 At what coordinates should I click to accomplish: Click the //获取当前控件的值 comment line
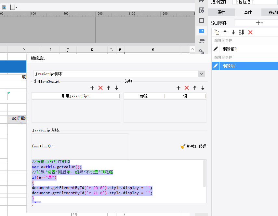tap(51, 162)
